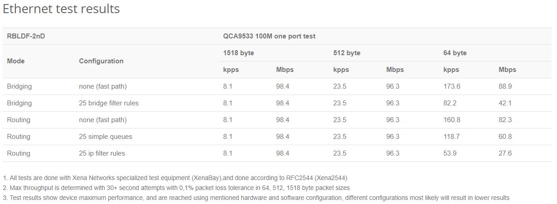The width and height of the screenshot is (557, 204).
Task: Click the 64 byte column group header
Action: tap(455, 53)
